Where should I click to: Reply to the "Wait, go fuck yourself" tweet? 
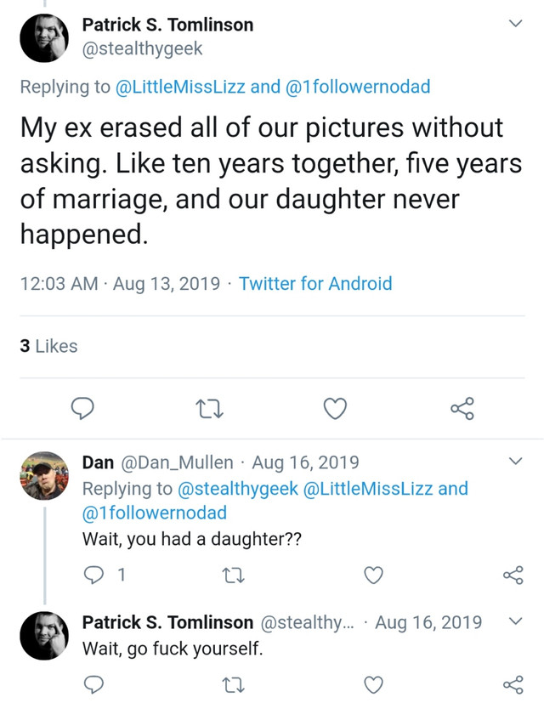click(94, 684)
